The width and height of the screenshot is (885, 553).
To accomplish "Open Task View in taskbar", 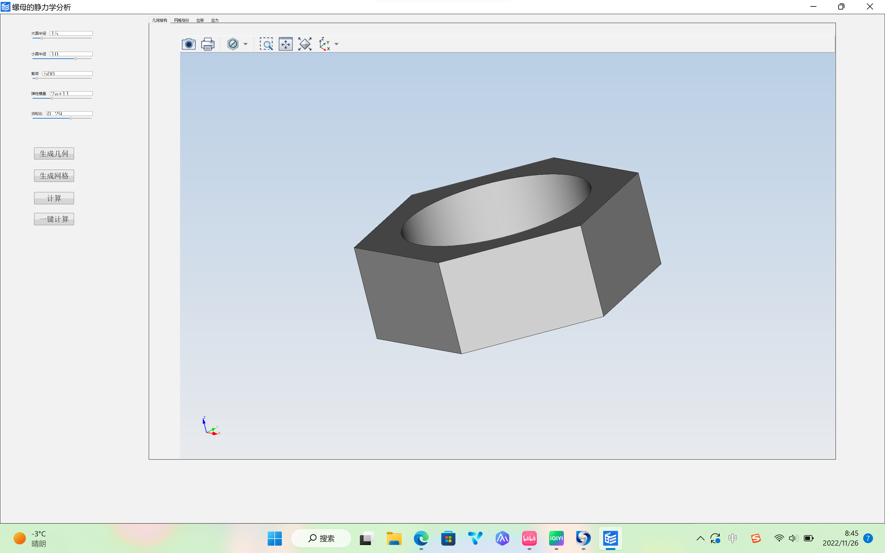I will [x=367, y=538].
